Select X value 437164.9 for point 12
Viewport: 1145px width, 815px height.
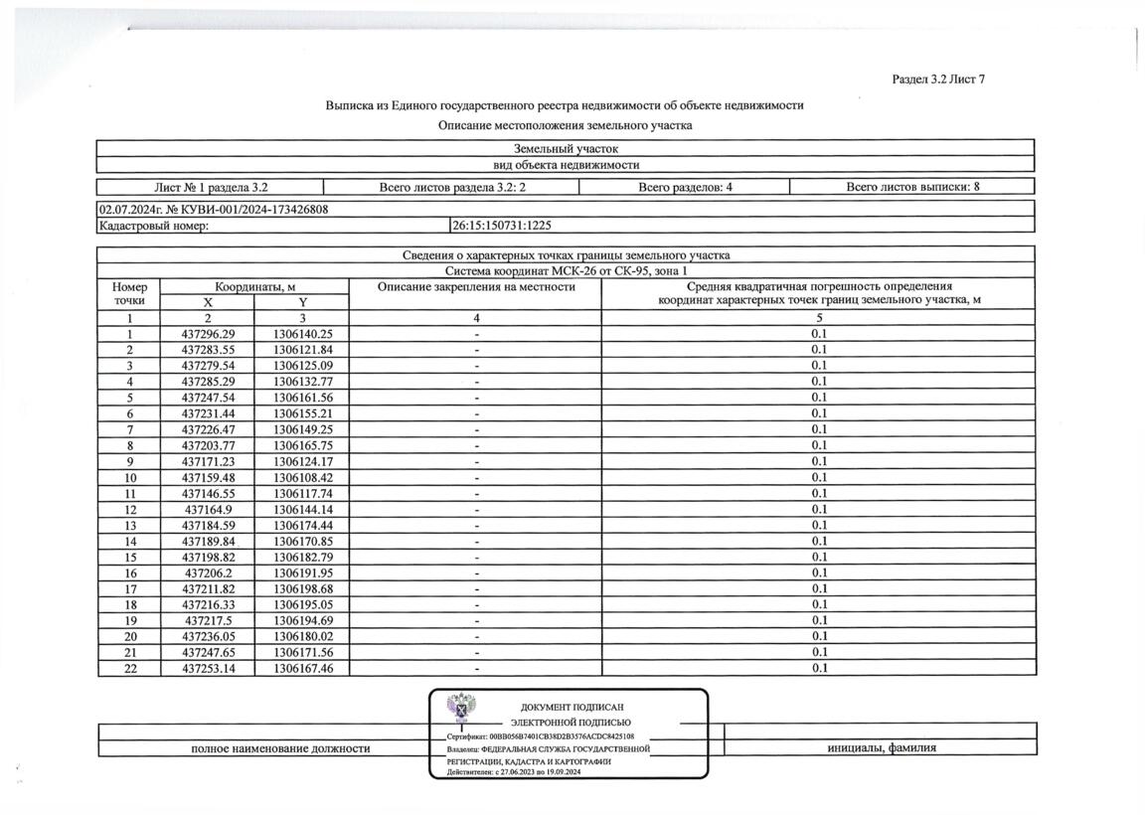point(208,510)
